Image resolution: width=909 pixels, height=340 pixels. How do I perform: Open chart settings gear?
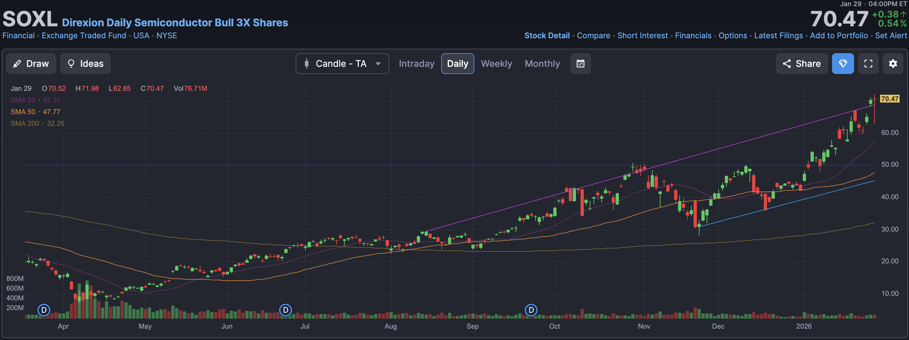pyautogui.click(x=893, y=63)
